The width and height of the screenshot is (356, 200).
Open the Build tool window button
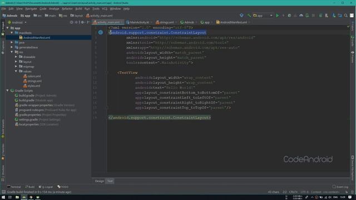30,187
